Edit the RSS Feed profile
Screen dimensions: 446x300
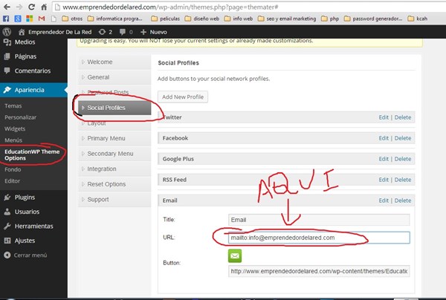[x=384, y=180]
